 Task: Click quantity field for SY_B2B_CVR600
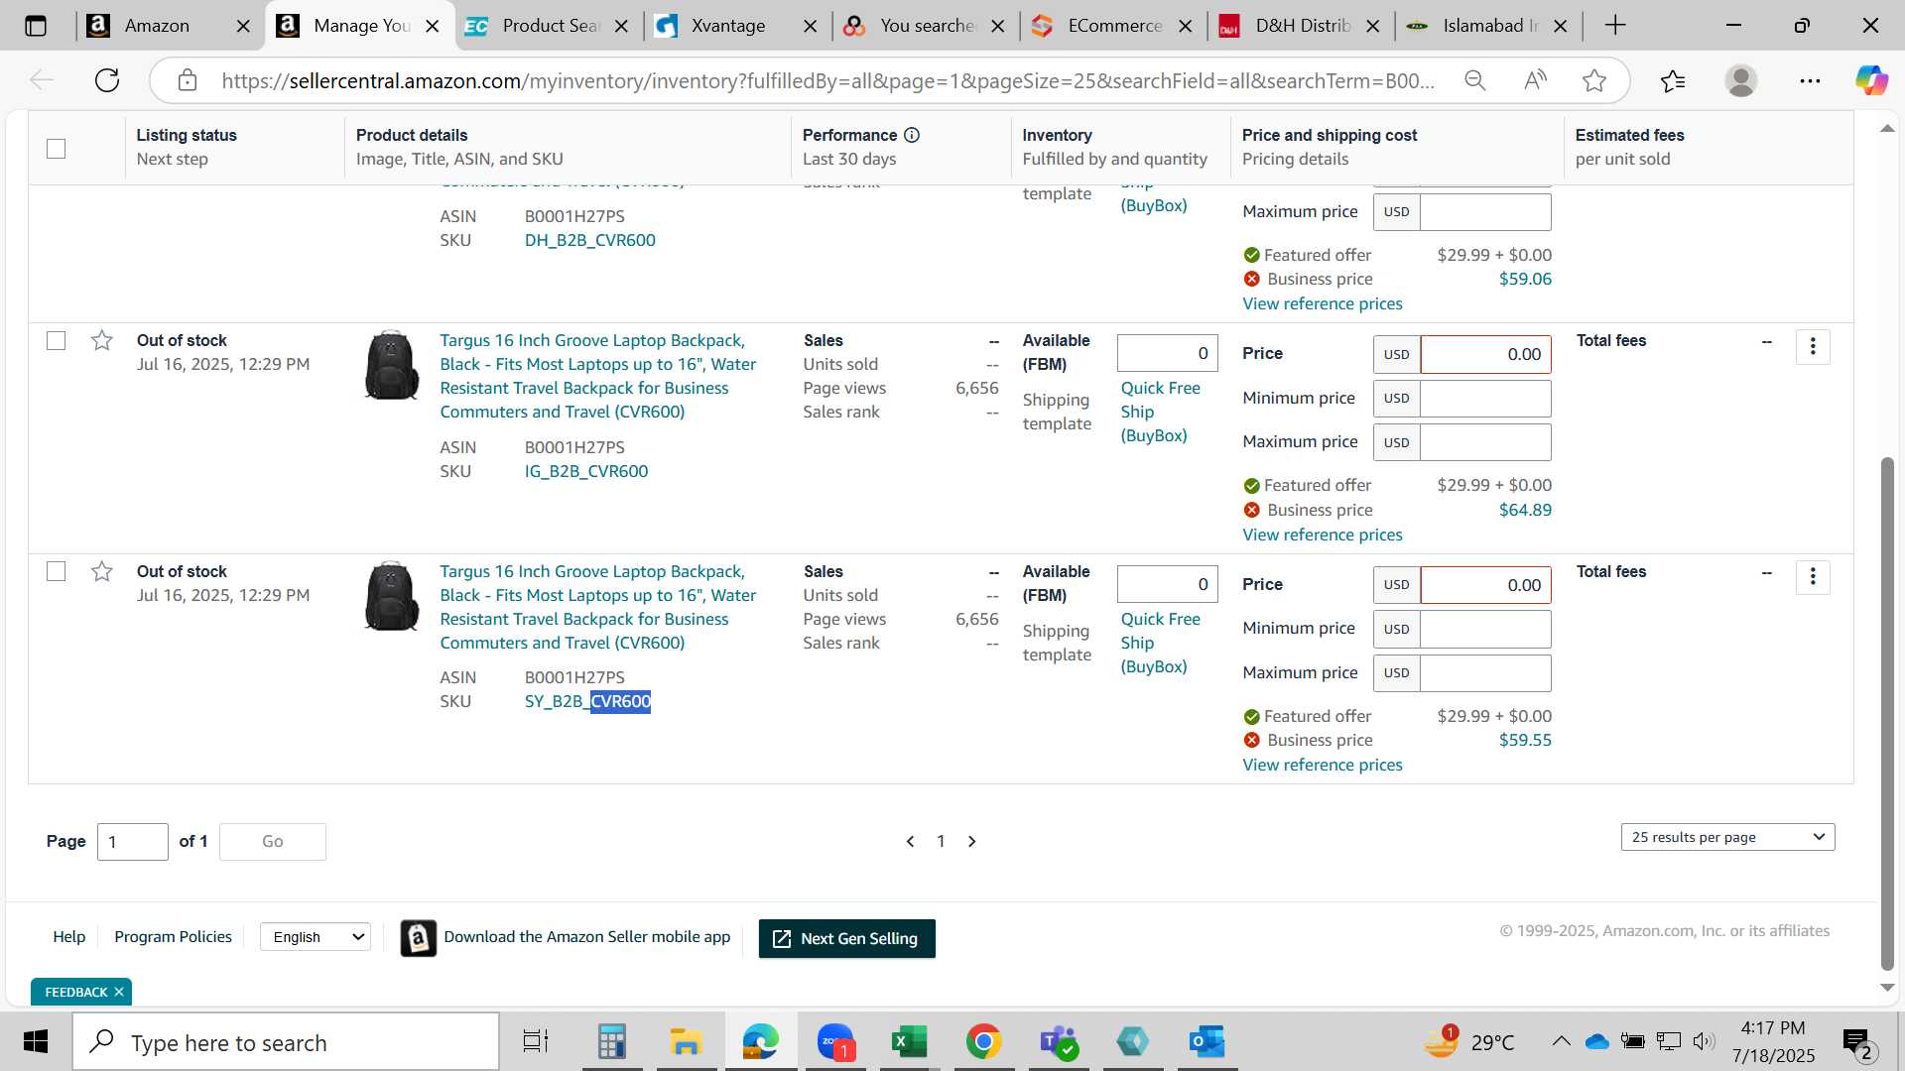[x=1167, y=585]
